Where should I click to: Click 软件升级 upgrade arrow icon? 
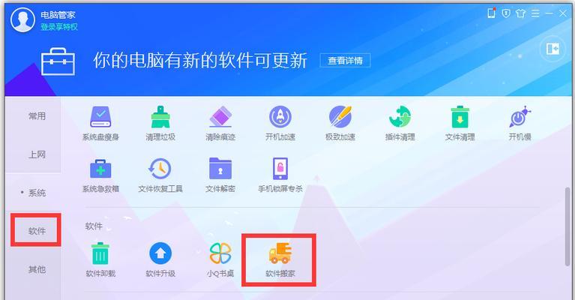click(x=160, y=253)
